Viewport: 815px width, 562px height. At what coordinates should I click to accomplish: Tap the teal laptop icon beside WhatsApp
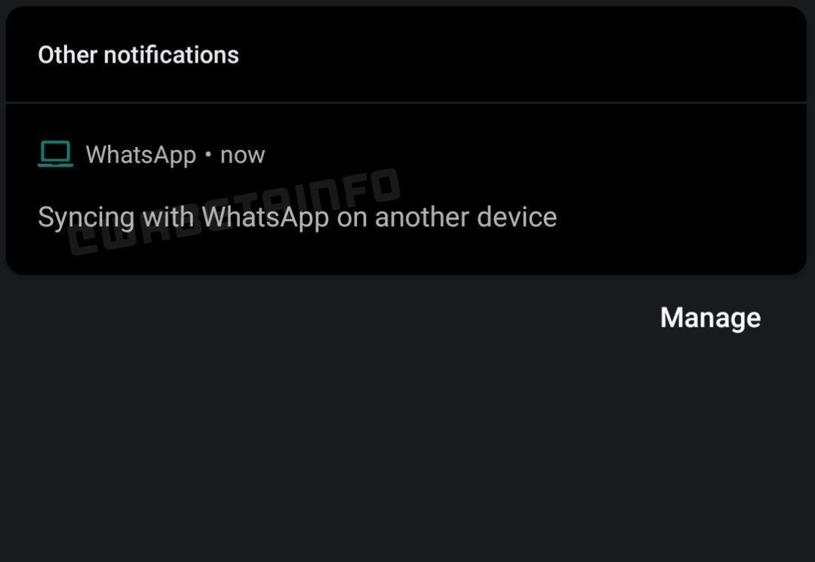[x=55, y=154]
